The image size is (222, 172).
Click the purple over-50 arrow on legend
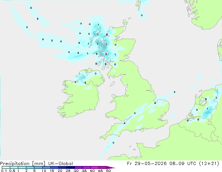click(111, 167)
